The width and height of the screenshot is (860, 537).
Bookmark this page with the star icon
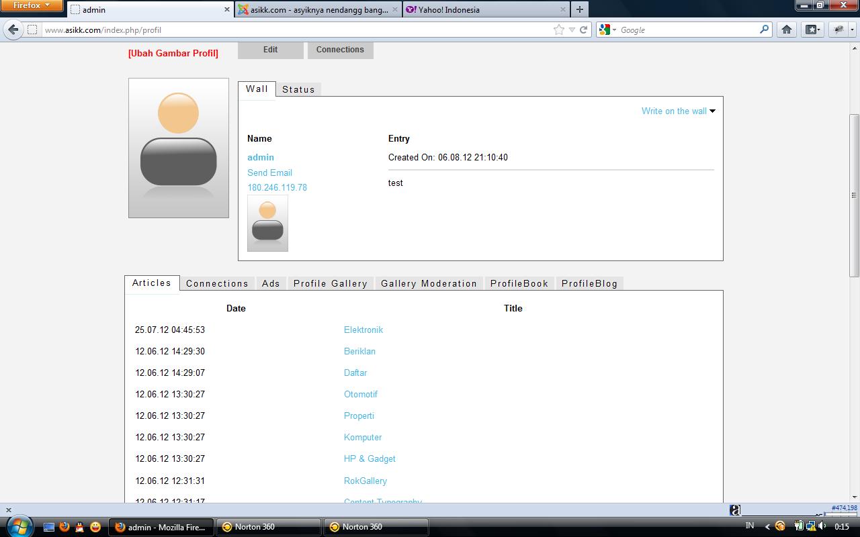pyautogui.click(x=558, y=30)
